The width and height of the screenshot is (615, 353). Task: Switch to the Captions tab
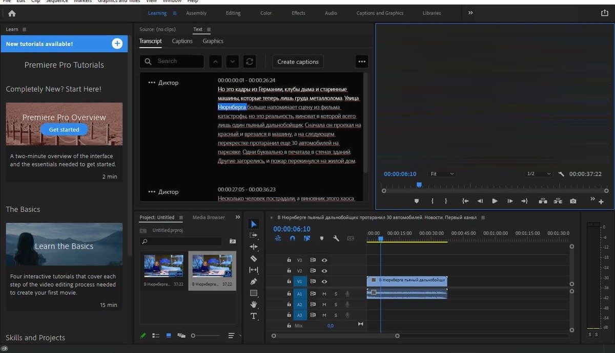[182, 41]
